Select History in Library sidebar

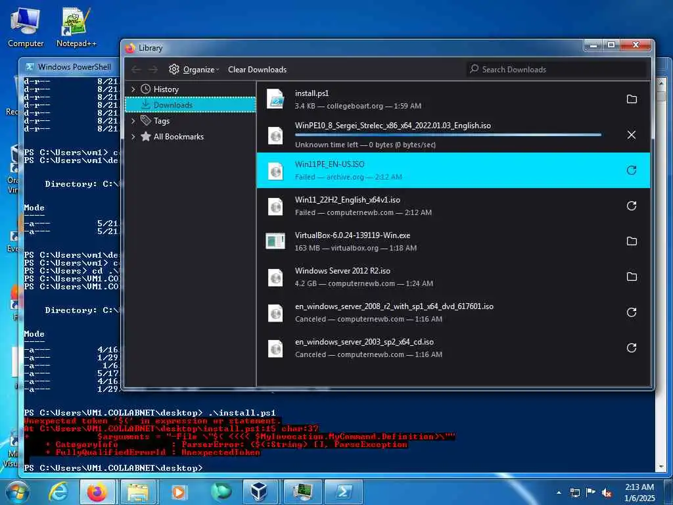pyautogui.click(x=166, y=89)
